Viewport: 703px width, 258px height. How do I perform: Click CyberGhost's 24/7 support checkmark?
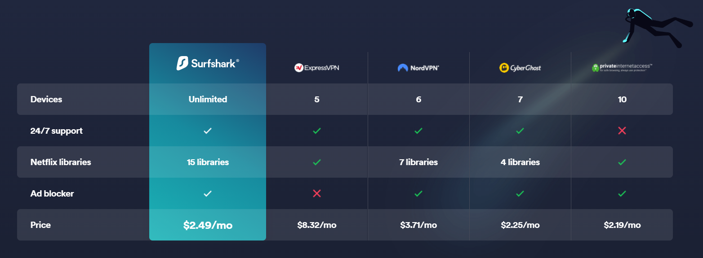point(520,131)
